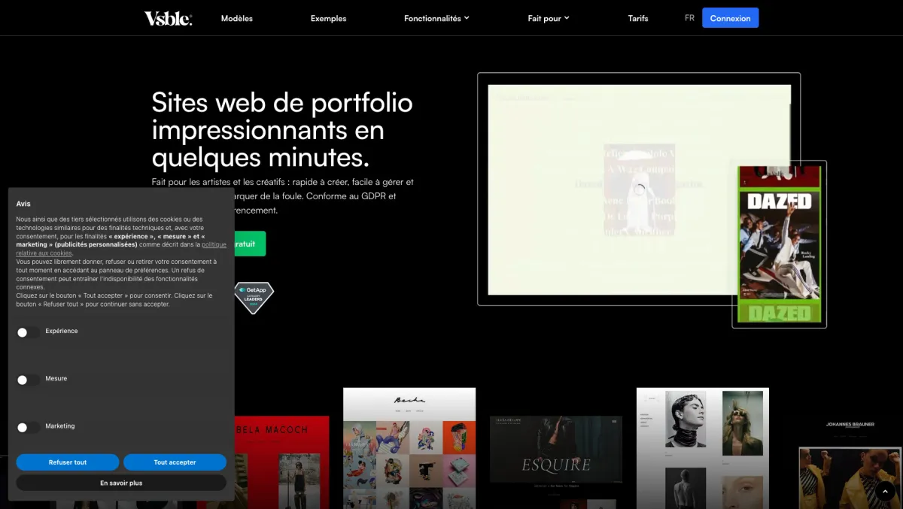The width and height of the screenshot is (903, 509).
Task: Open the black-and-white portraits portfolio thumbnail
Action: (x=703, y=448)
